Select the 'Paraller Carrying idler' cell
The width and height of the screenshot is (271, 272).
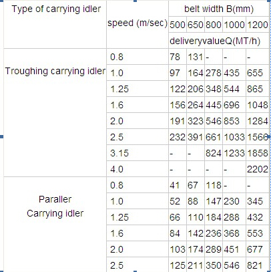point(55,225)
